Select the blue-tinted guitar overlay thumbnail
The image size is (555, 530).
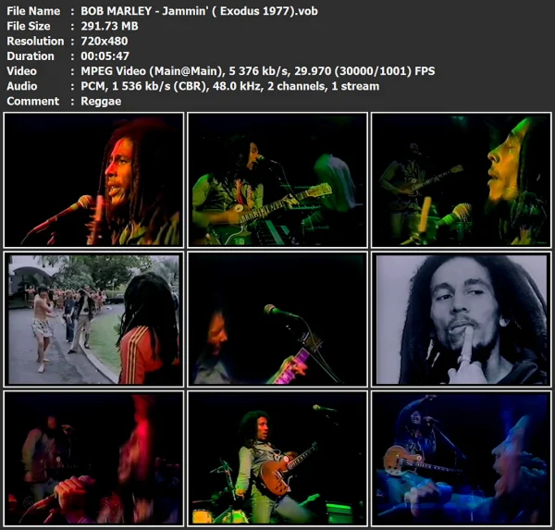[462, 459]
